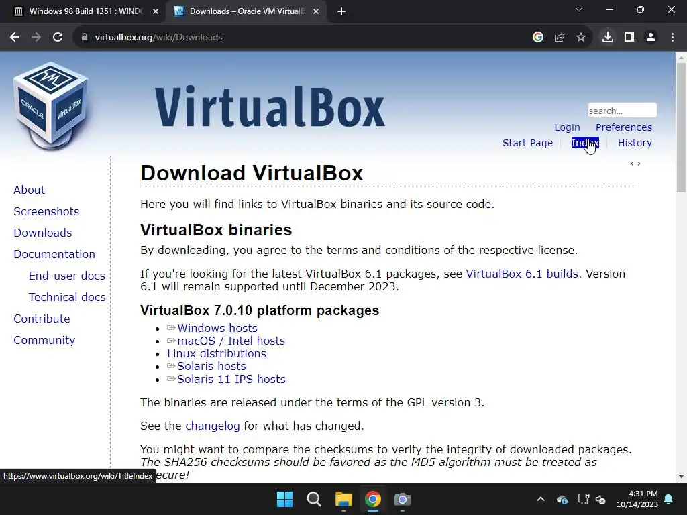Click the page width toggle arrow
687x515 pixels.
pos(635,164)
